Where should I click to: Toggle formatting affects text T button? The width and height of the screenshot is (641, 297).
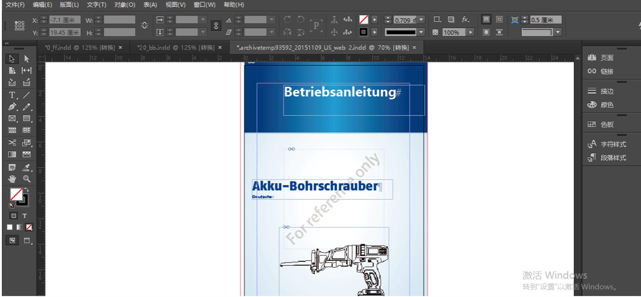coord(25,216)
